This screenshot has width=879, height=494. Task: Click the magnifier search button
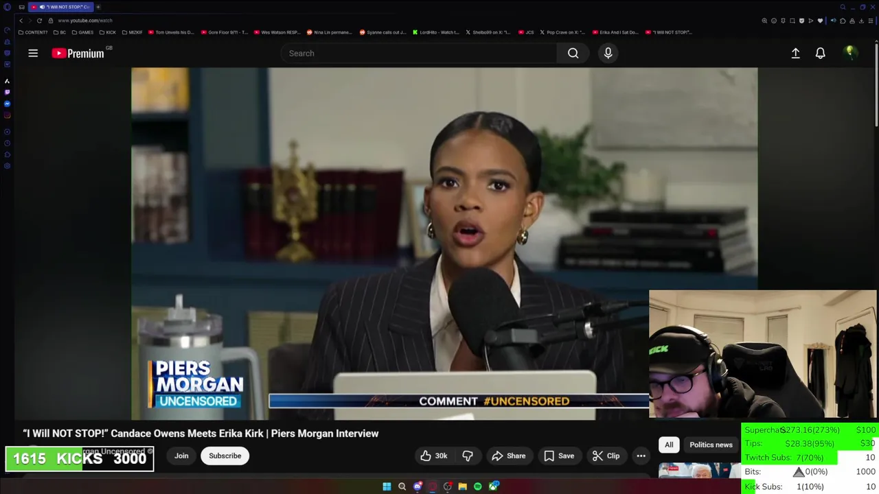573,53
